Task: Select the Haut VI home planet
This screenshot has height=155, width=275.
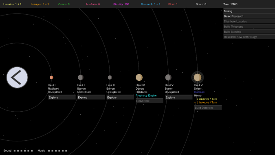Action: coord(198,77)
